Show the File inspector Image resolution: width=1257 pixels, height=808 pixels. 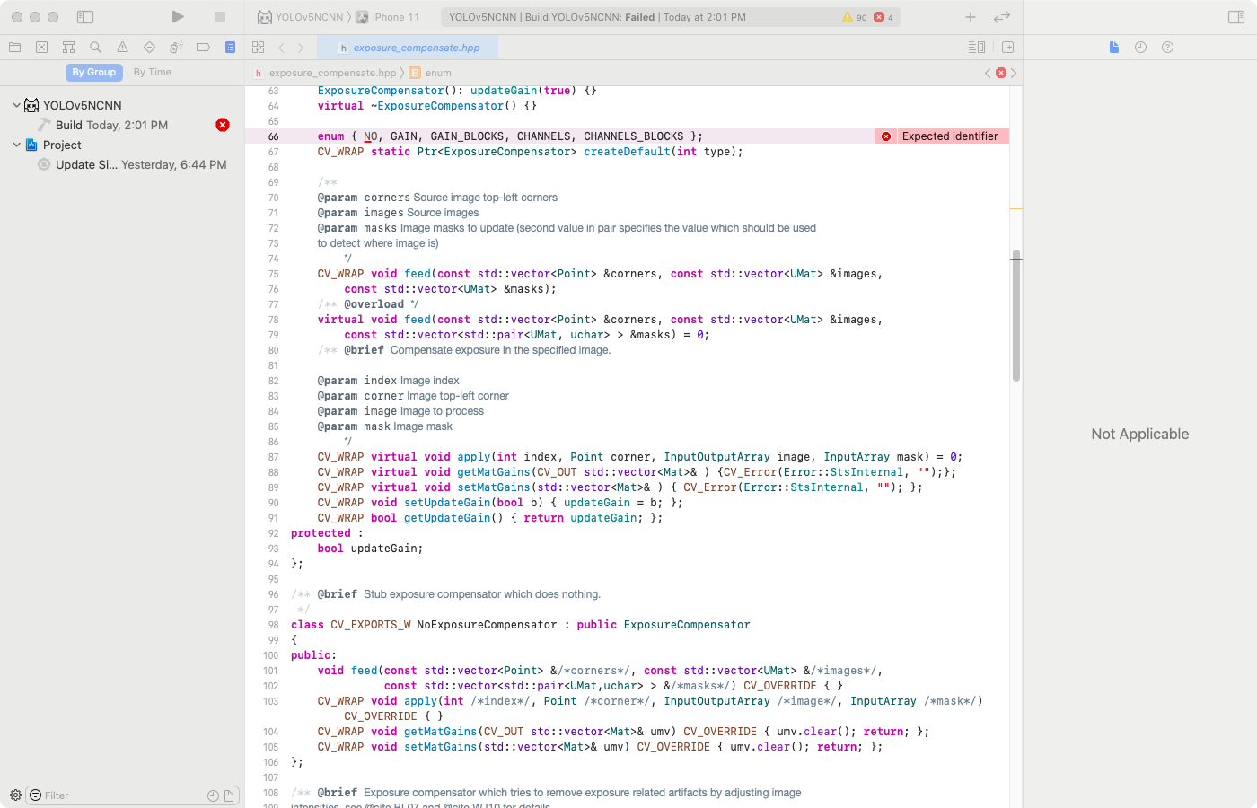(x=1114, y=48)
